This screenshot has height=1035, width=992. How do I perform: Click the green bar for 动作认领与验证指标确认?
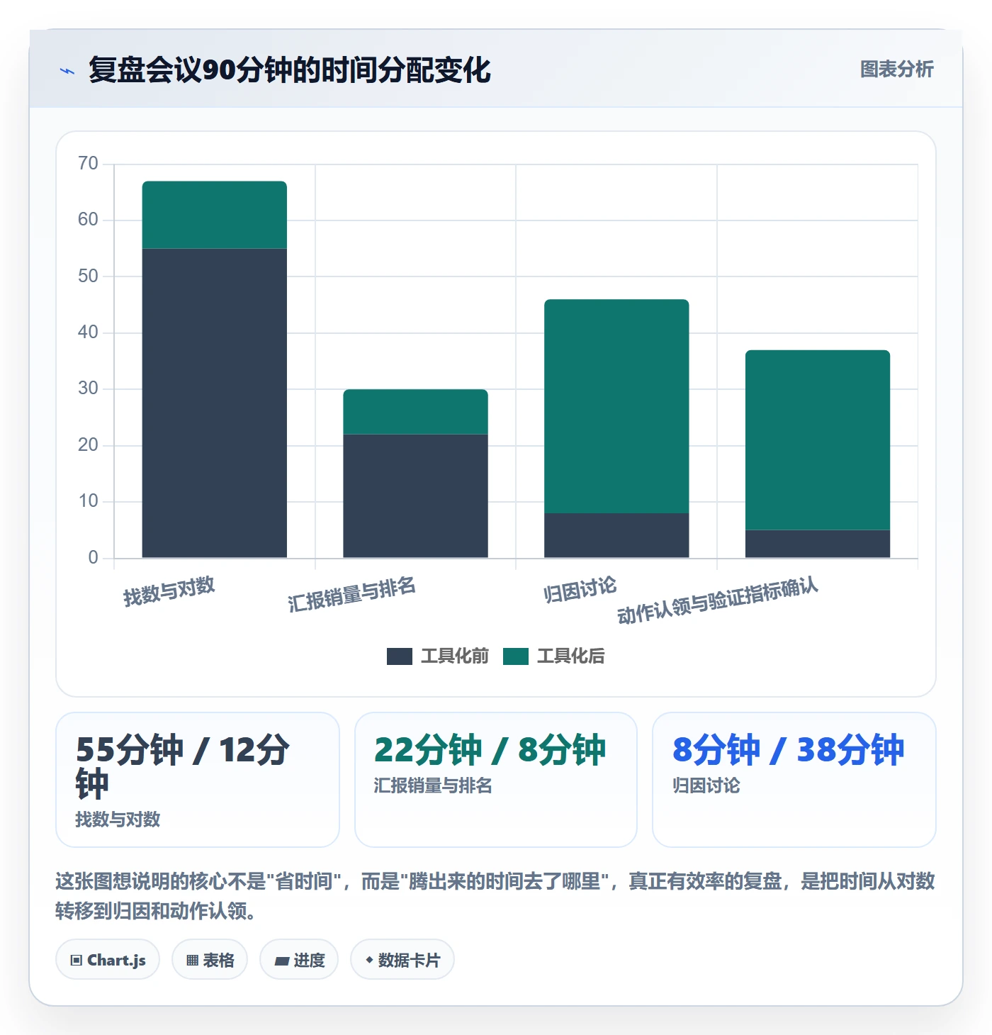[x=818, y=440]
